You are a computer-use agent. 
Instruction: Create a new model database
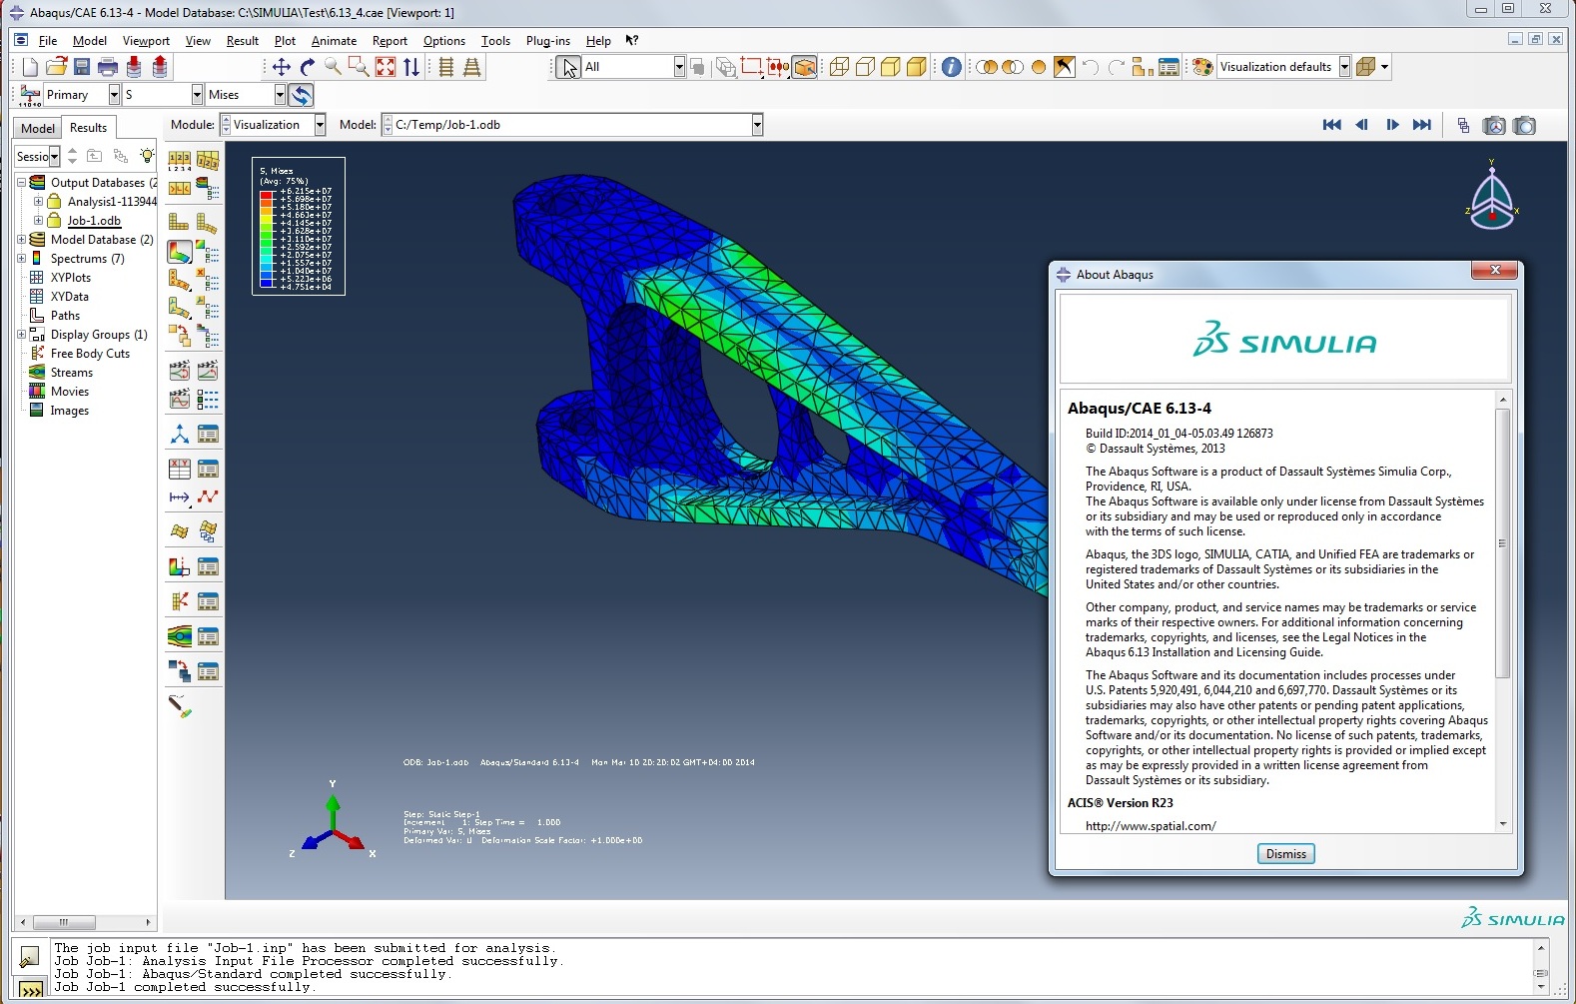pos(30,67)
